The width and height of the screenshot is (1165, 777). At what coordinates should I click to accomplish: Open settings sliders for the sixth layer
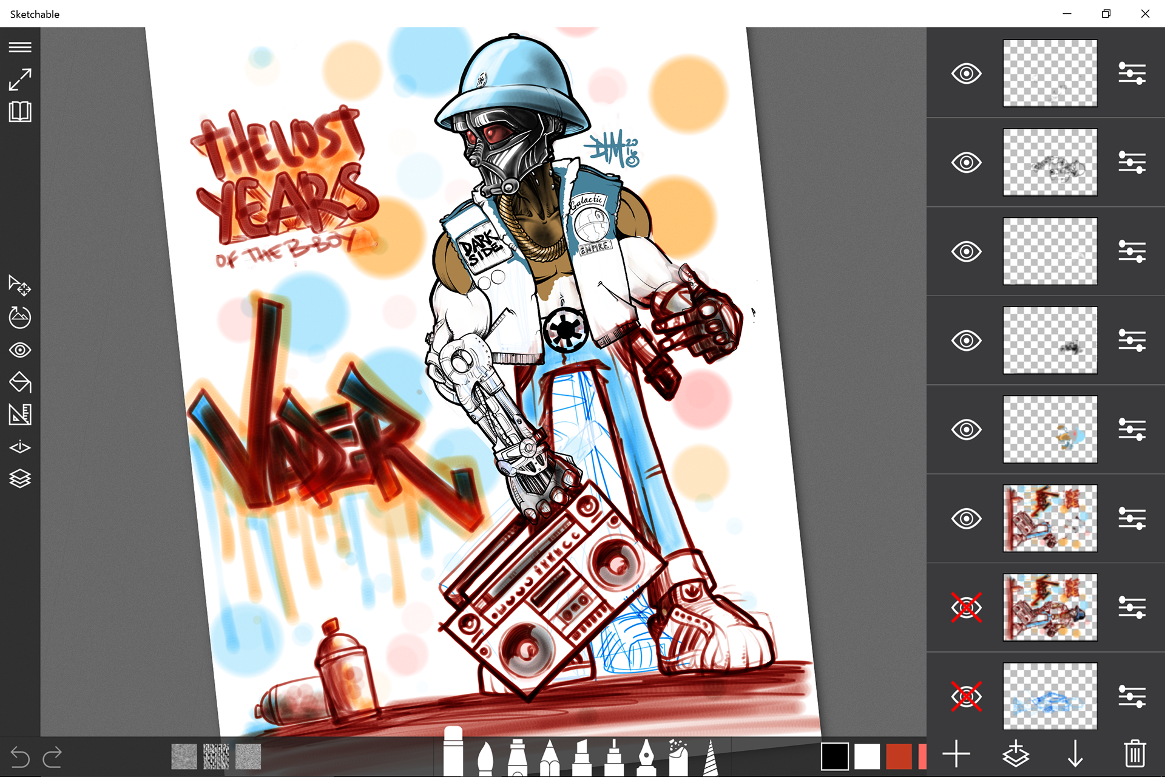pos(1132,518)
